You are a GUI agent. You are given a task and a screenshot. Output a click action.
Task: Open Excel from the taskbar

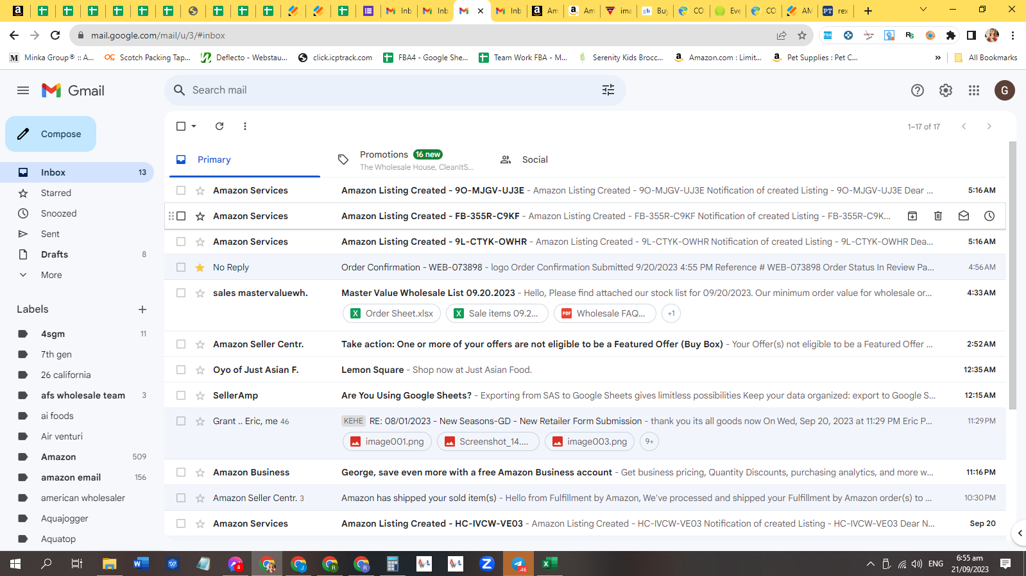pos(550,564)
